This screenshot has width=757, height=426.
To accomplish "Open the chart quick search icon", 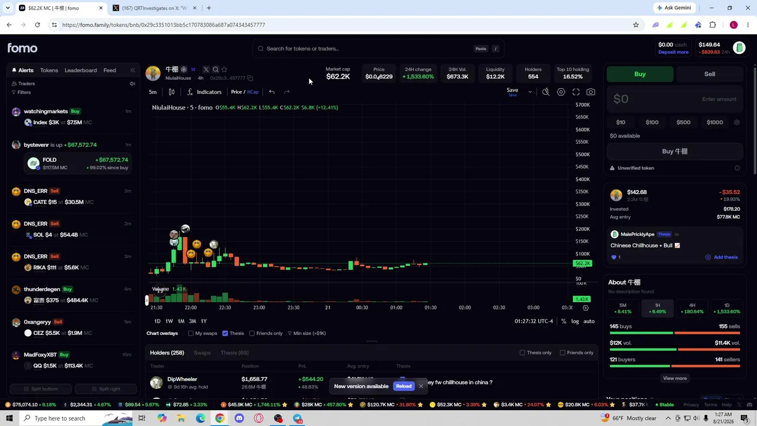I will point(546,92).
